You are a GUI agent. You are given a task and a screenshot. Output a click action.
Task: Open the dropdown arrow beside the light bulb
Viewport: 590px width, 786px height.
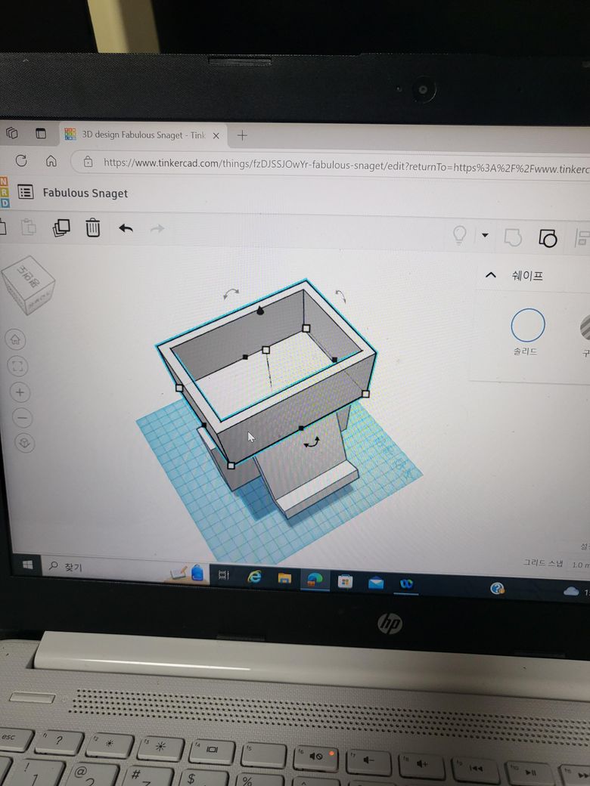(485, 236)
